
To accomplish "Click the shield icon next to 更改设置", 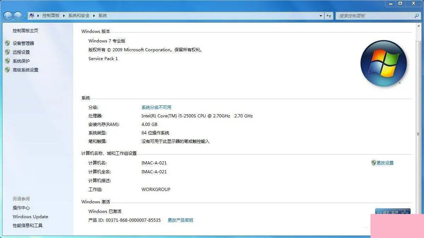I will coord(374,163).
